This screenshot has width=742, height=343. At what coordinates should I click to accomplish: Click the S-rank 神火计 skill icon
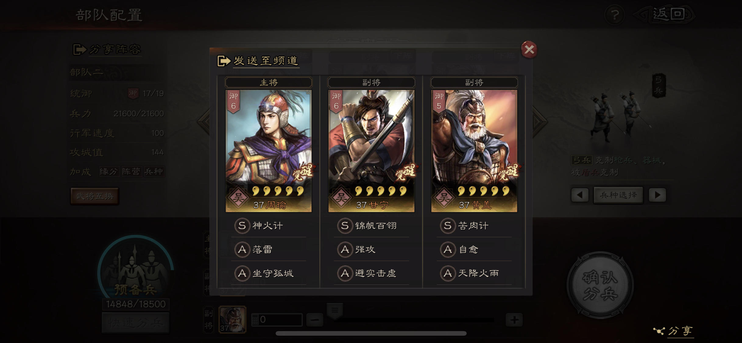click(x=242, y=226)
